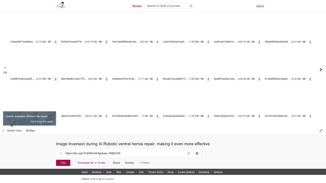Download file dc081ab77d85d10
The image size is (326, 183).
[x=259, y=42]
